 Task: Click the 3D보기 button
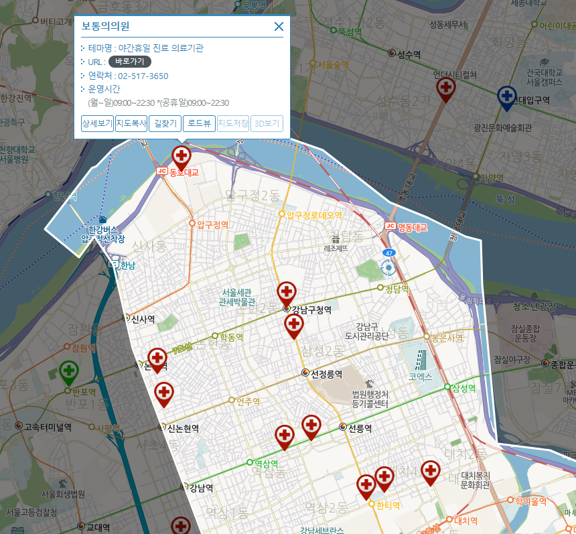[x=267, y=123]
